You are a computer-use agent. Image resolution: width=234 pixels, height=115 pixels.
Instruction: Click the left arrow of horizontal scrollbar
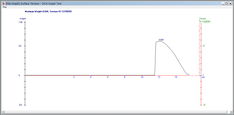[4, 112]
